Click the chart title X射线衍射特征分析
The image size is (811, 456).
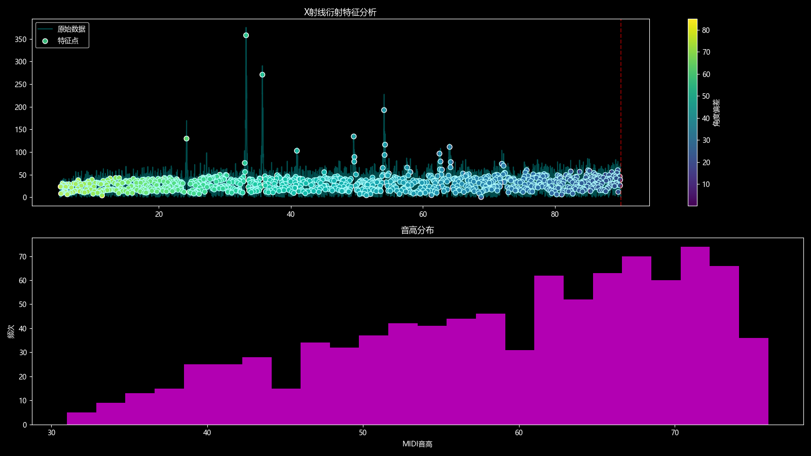[340, 12]
